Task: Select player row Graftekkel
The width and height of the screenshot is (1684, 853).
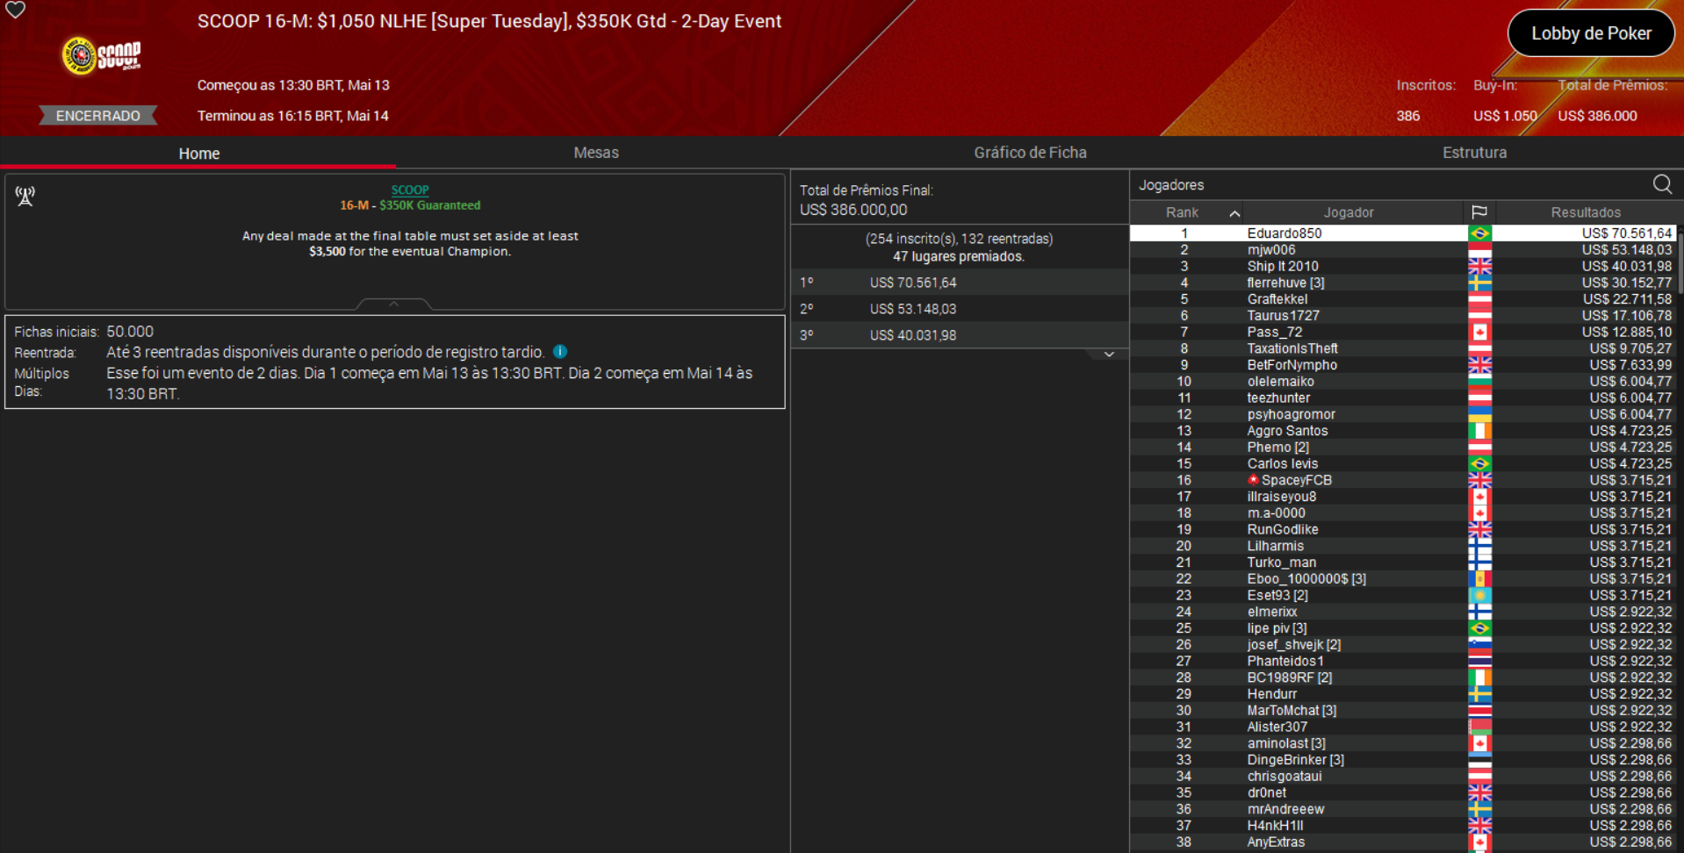Action: (x=1403, y=299)
